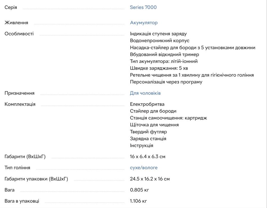Click the Живлення row label
The image size is (267, 208).
pos(16,23)
